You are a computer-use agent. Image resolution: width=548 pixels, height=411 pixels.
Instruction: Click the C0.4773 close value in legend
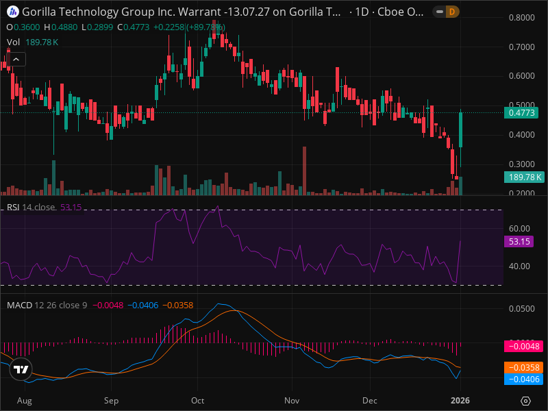coord(133,27)
